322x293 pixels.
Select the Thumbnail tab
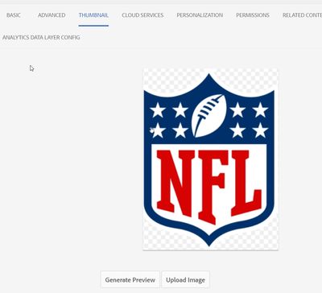pyautogui.click(x=93, y=15)
